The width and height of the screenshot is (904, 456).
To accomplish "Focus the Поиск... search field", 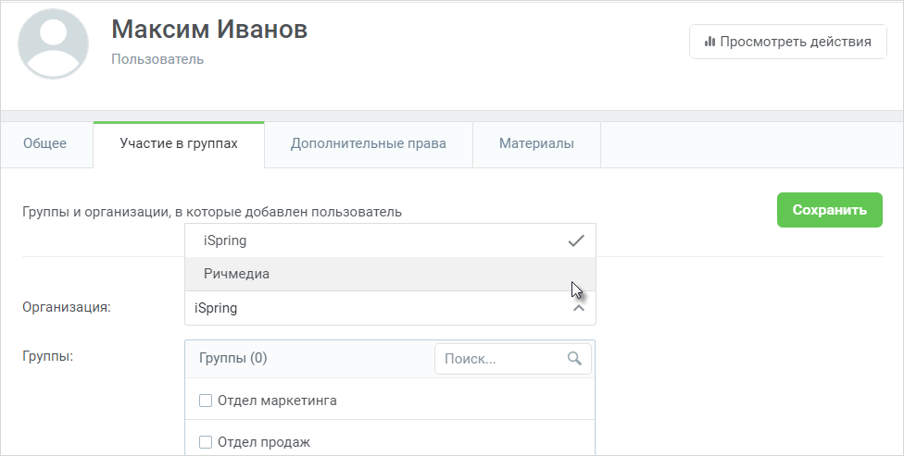I will coord(513,359).
